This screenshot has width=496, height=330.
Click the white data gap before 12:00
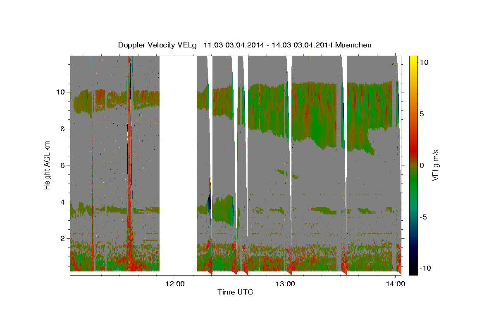click(x=178, y=165)
